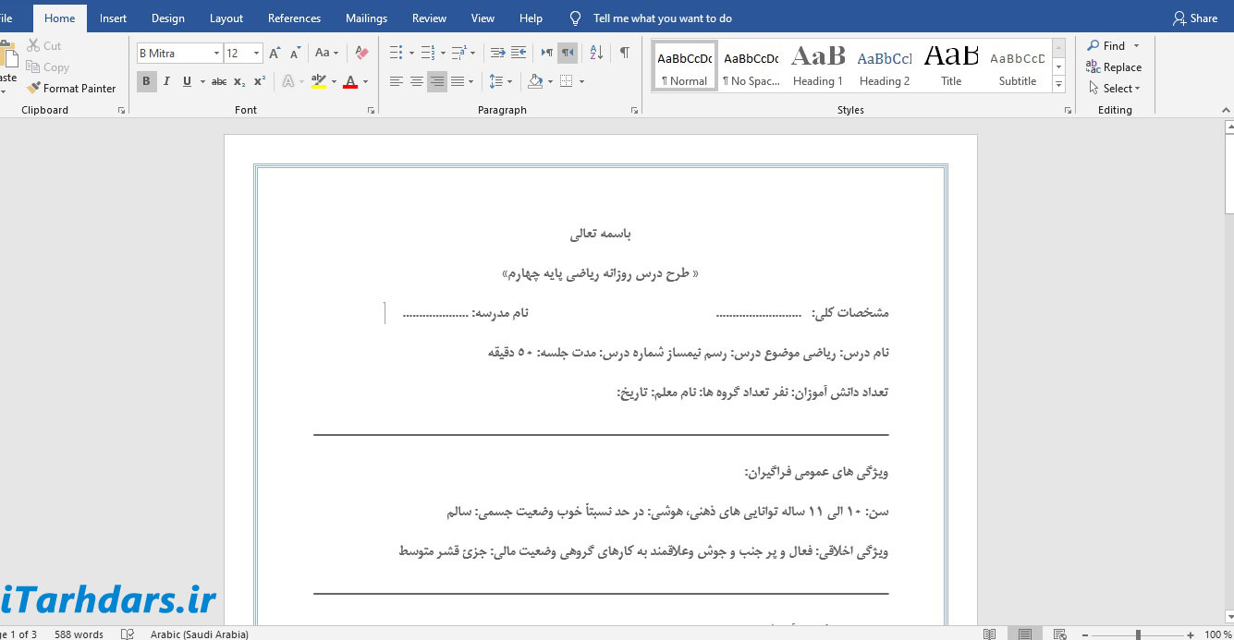Expand the Styles gallery more arrow
This screenshot has height=640, width=1234.
click(1059, 85)
